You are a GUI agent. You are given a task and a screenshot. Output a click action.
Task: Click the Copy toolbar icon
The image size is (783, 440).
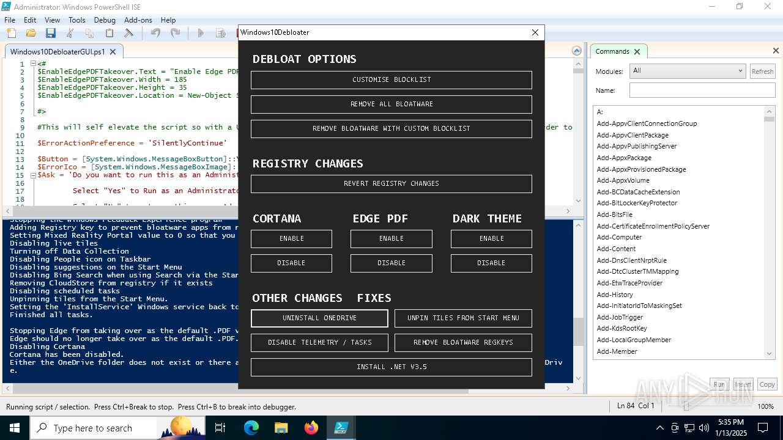(89, 33)
